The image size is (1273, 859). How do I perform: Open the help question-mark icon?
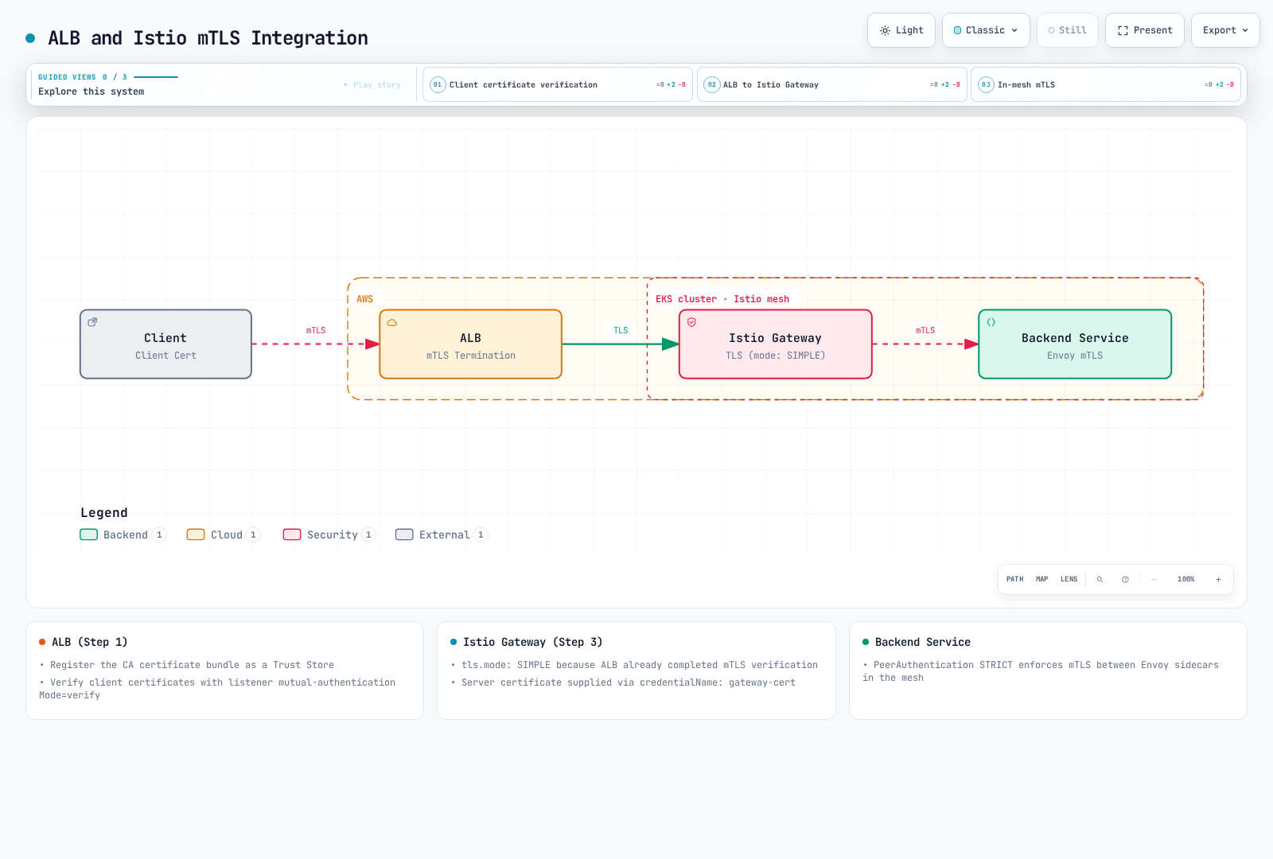point(1125,579)
